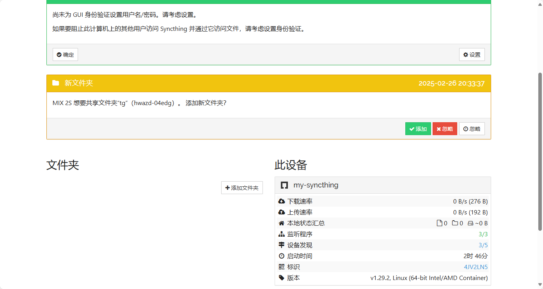Image resolution: width=543 pixels, height=289 pixels.
Task: Open 设置 from the authentication notice
Action: [472, 55]
